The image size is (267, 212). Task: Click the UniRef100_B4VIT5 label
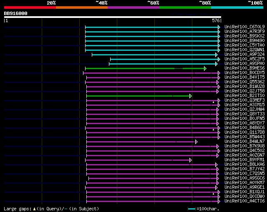[x=244, y=77]
